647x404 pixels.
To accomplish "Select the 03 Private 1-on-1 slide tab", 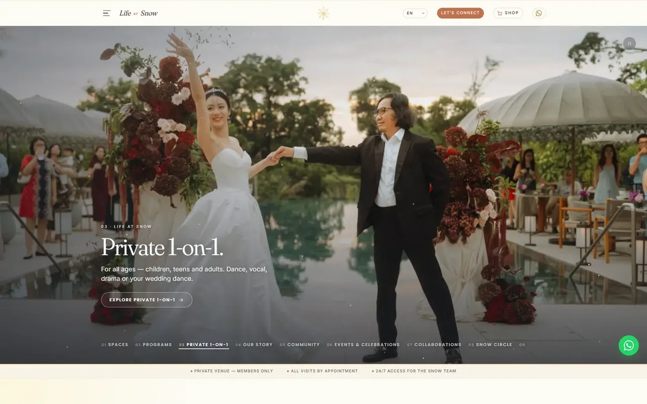I will [204, 345].
